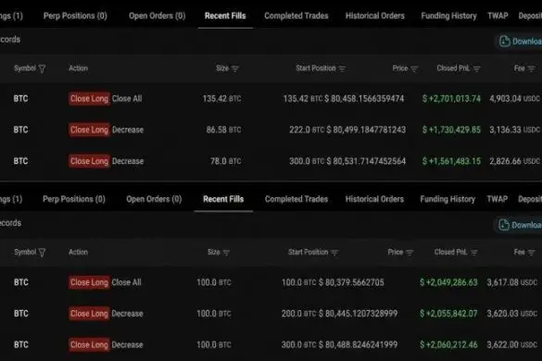Screen dimensions: 542x361
Task: Select the upper Perp Positions (0) tab
Action: (75, 16)
